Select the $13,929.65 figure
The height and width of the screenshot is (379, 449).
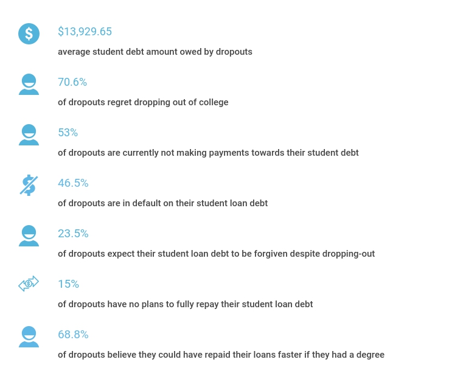click(x=85, y=32)
